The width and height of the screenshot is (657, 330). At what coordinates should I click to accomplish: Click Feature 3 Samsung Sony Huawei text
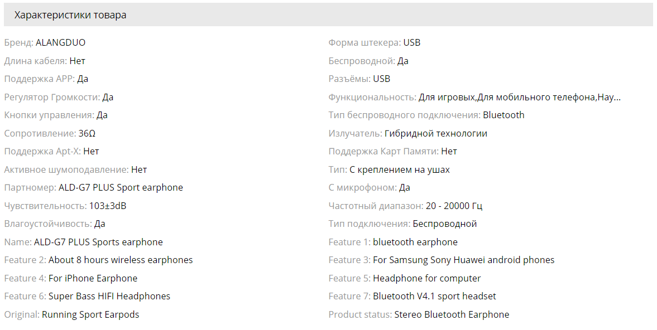click(463, 260)
